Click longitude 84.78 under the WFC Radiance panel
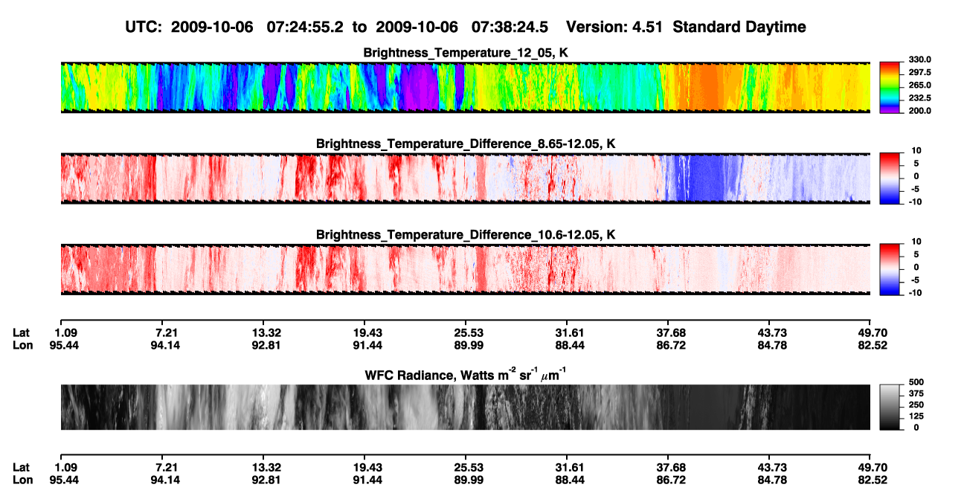 tap(774, 480)
